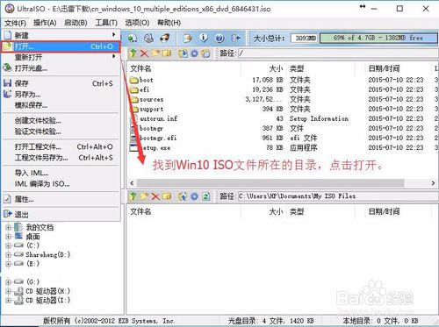
Task: Expand the (G:) drive node
Action: click(x=8, y=281)
